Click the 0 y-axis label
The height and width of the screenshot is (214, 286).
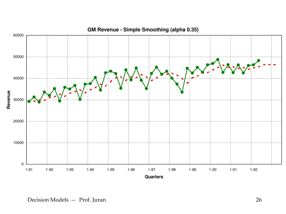[23, 164]
